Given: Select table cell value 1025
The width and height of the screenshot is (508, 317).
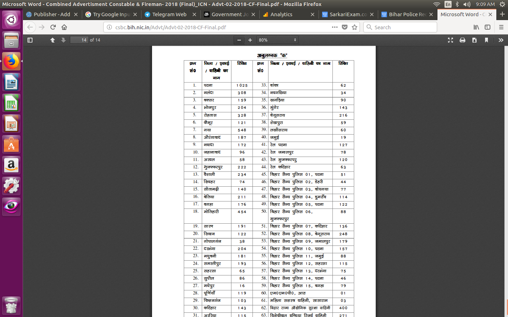Looking at the screenshot, I should (242, 86).
